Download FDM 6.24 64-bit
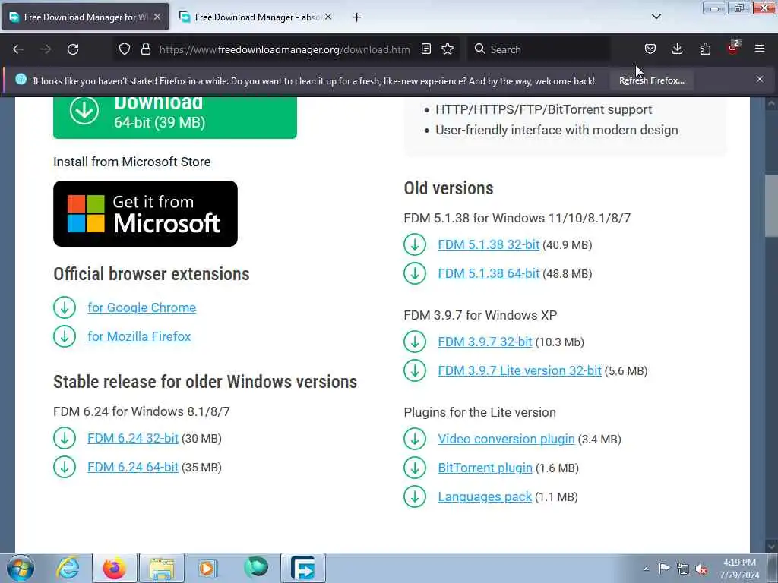The height and width of the screenshot is (583, 778). (x=133, y=467)
